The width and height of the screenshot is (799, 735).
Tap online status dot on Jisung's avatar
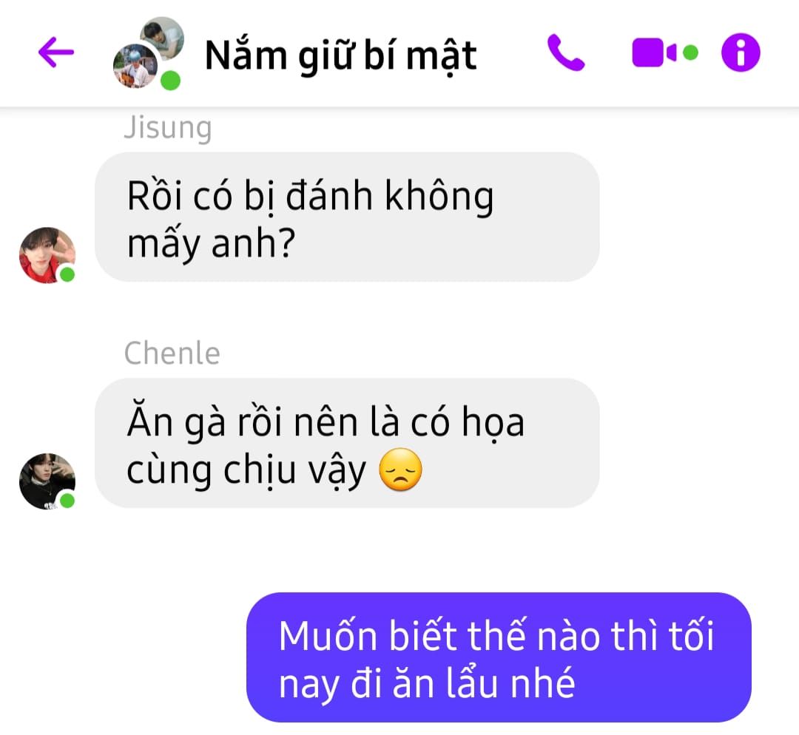click(x=67, y=274)
